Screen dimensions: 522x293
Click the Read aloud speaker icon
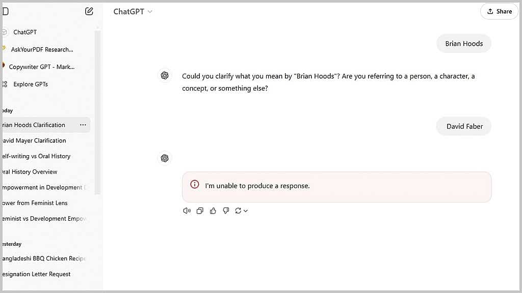pos(187,211)
